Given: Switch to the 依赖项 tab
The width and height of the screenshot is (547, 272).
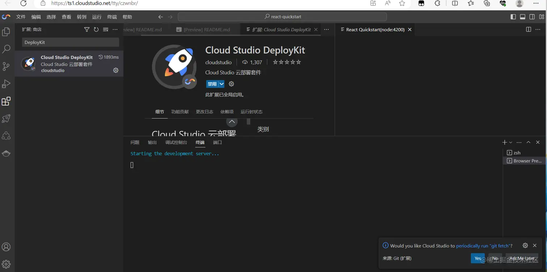Looking at the screenshot, I should [x=227, y=112].
